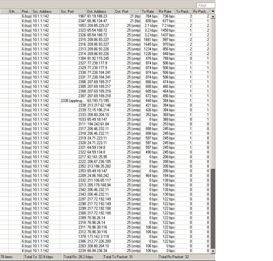Sort by Dst. Address column header

(x=100, y=11)
